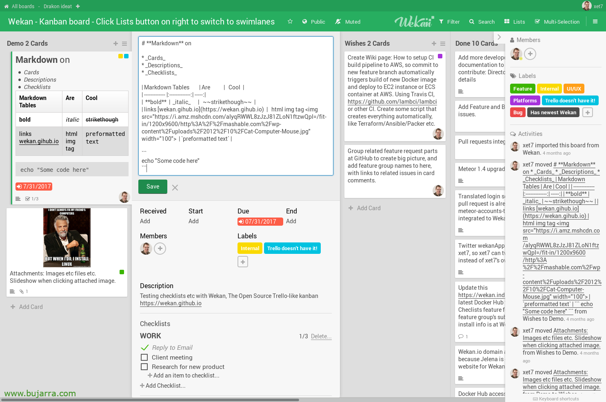The height and width of the screenshot is (402, 606).
Task: Add member to card with plus circle
Action: click(160, 248)
